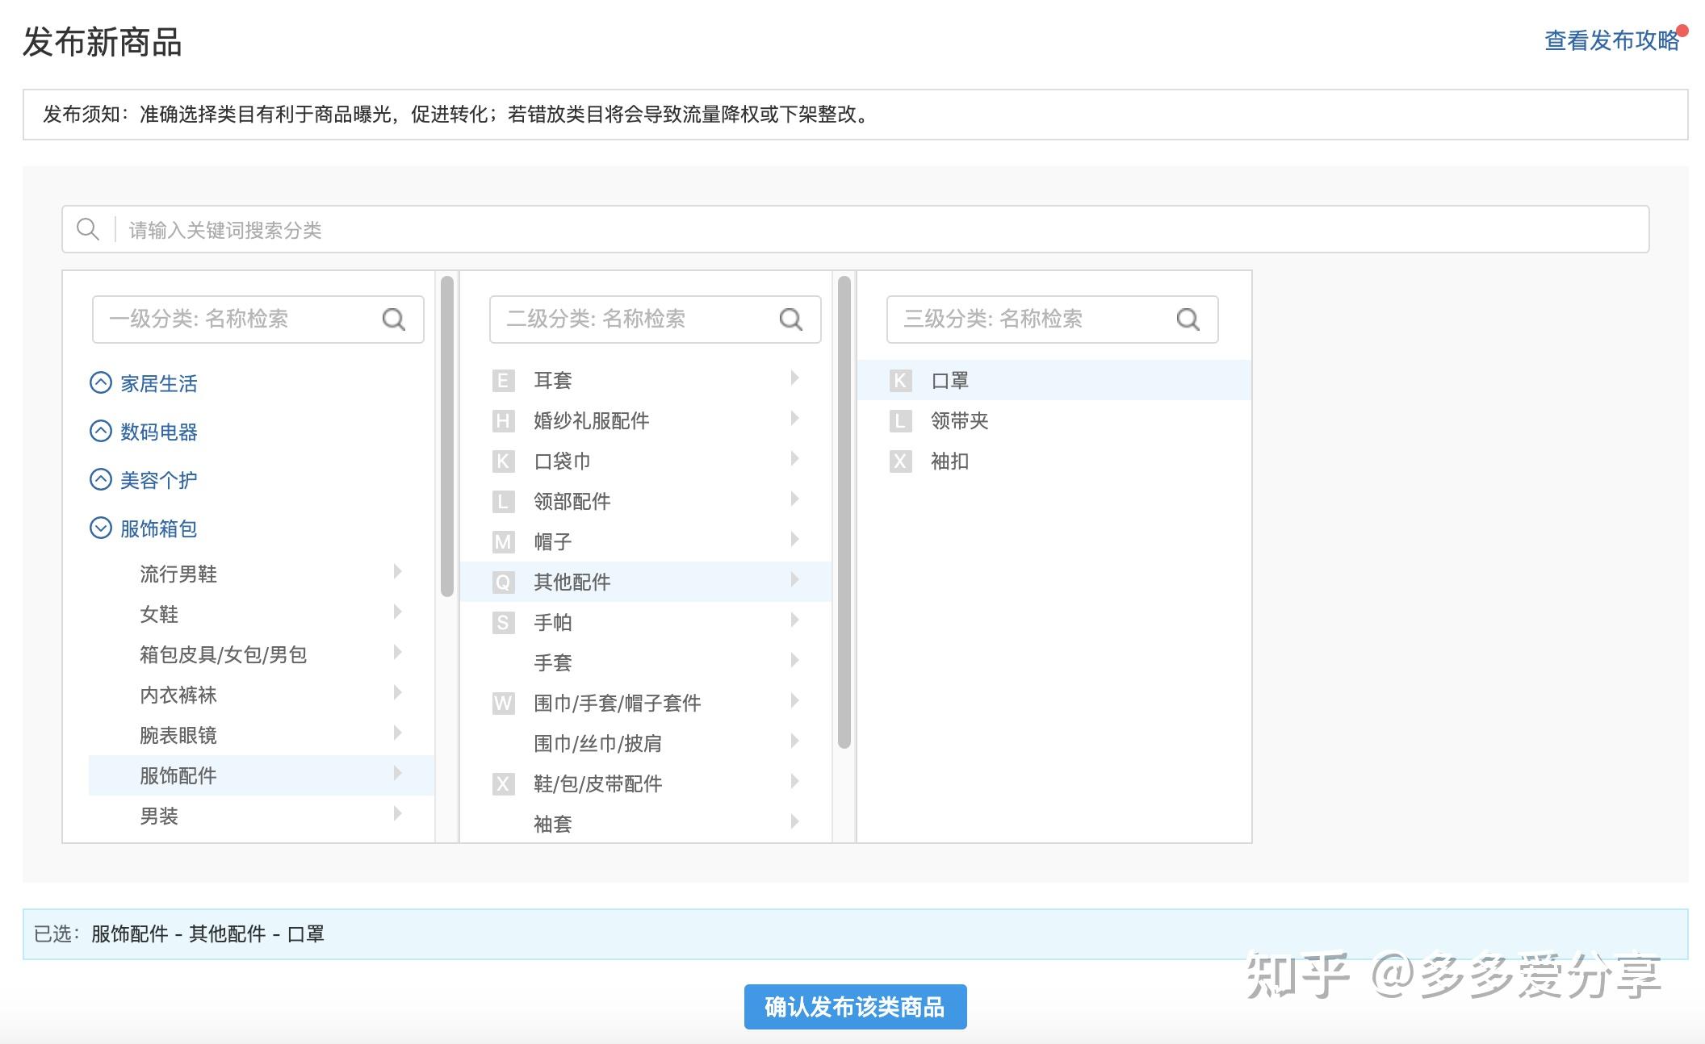The height and width of the screenshot is (1044, 1705).
Task: Click the arrow next to 女鞋
Action: pos(397,612)
